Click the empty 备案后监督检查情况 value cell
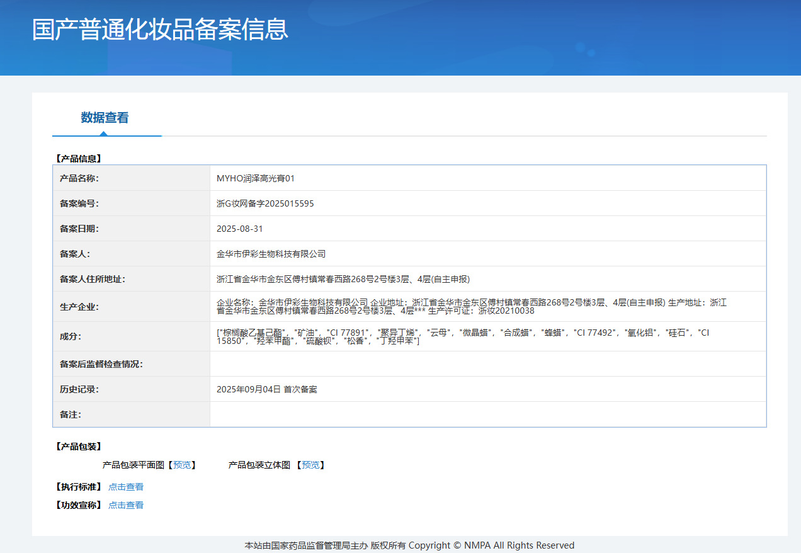Viewport: 801px width, 553px height. pyautogui.click(x=487, y=364)
